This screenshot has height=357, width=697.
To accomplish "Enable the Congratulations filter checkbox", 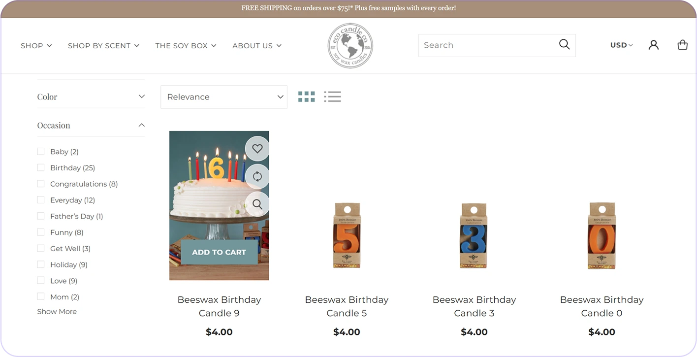I will 41,184.
